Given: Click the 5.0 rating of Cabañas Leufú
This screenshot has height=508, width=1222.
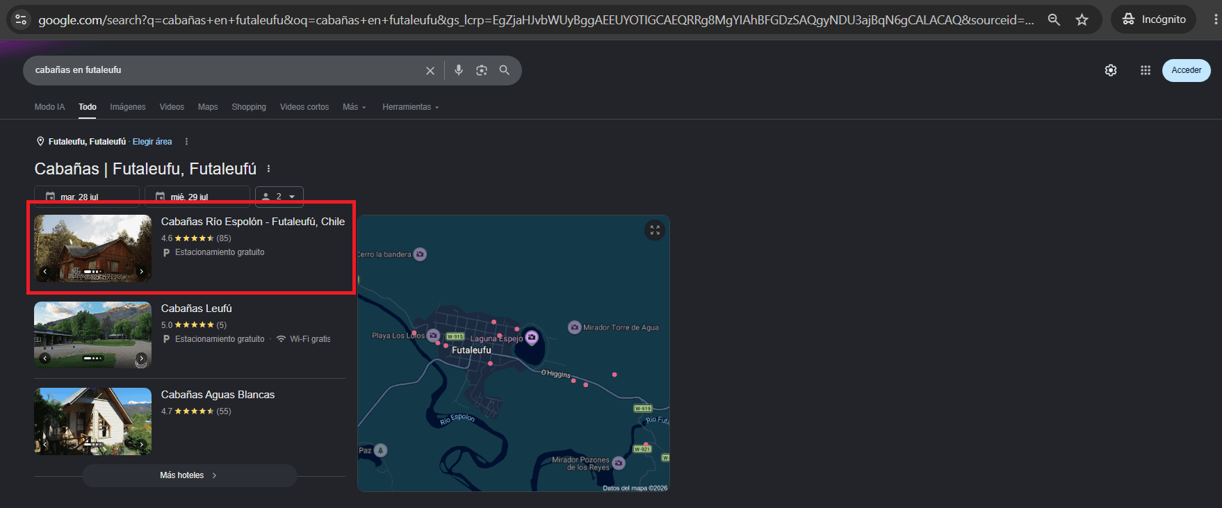Looking at the screenshot, I should (x=167, y=325).
